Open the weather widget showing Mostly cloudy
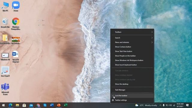 click(x=146, y=105)
